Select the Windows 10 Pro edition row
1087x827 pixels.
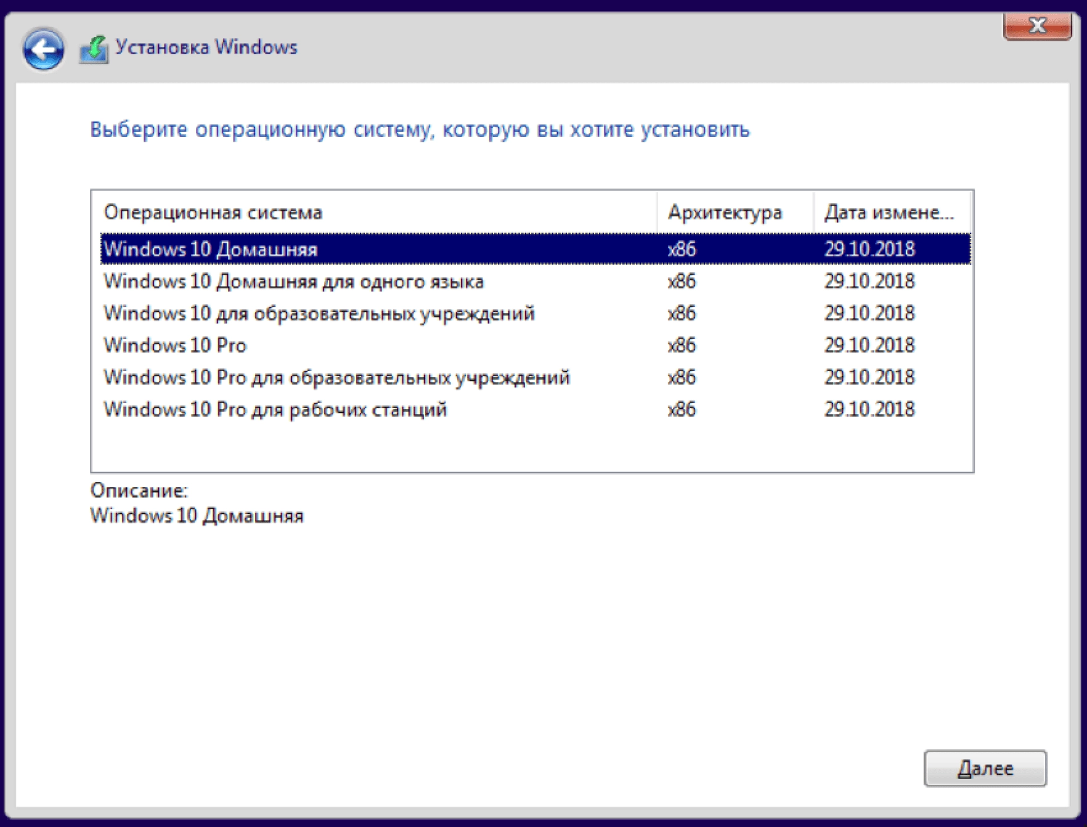[535, 345]
